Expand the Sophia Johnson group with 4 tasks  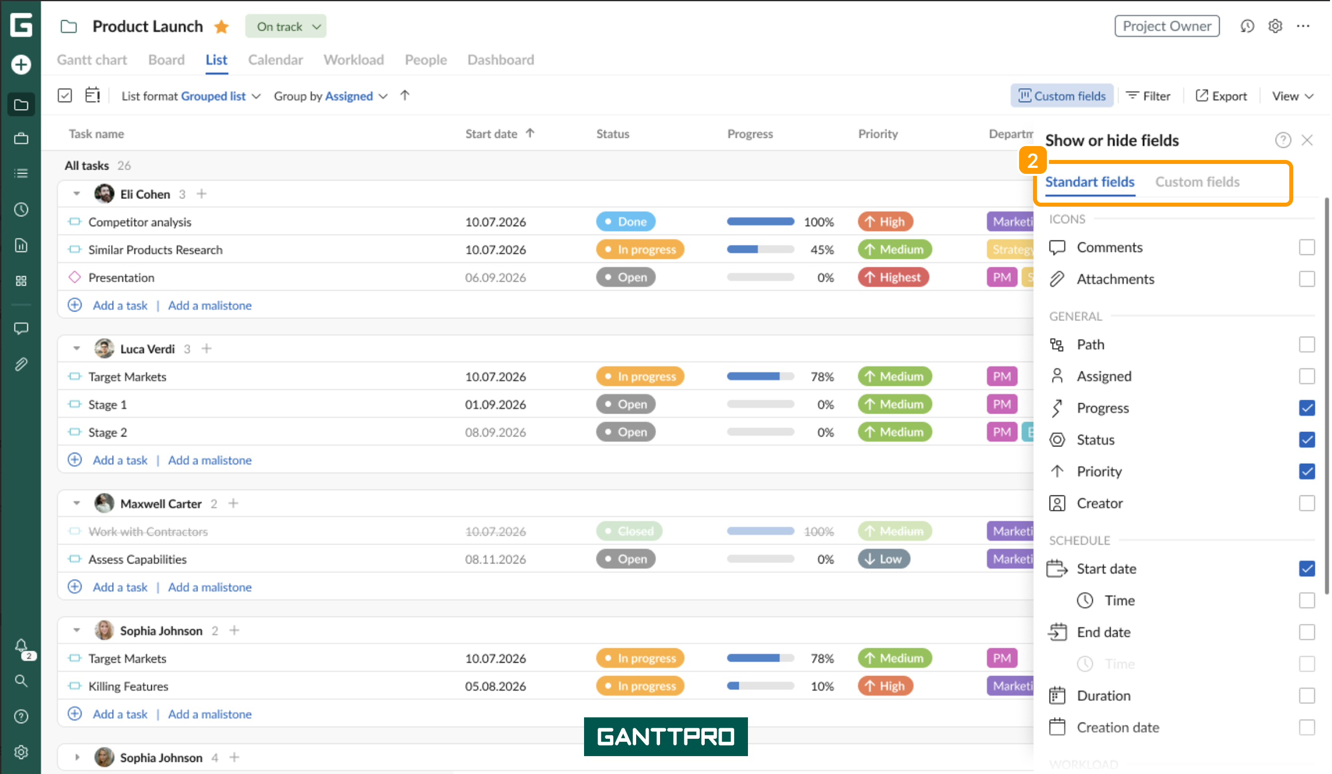76,758
